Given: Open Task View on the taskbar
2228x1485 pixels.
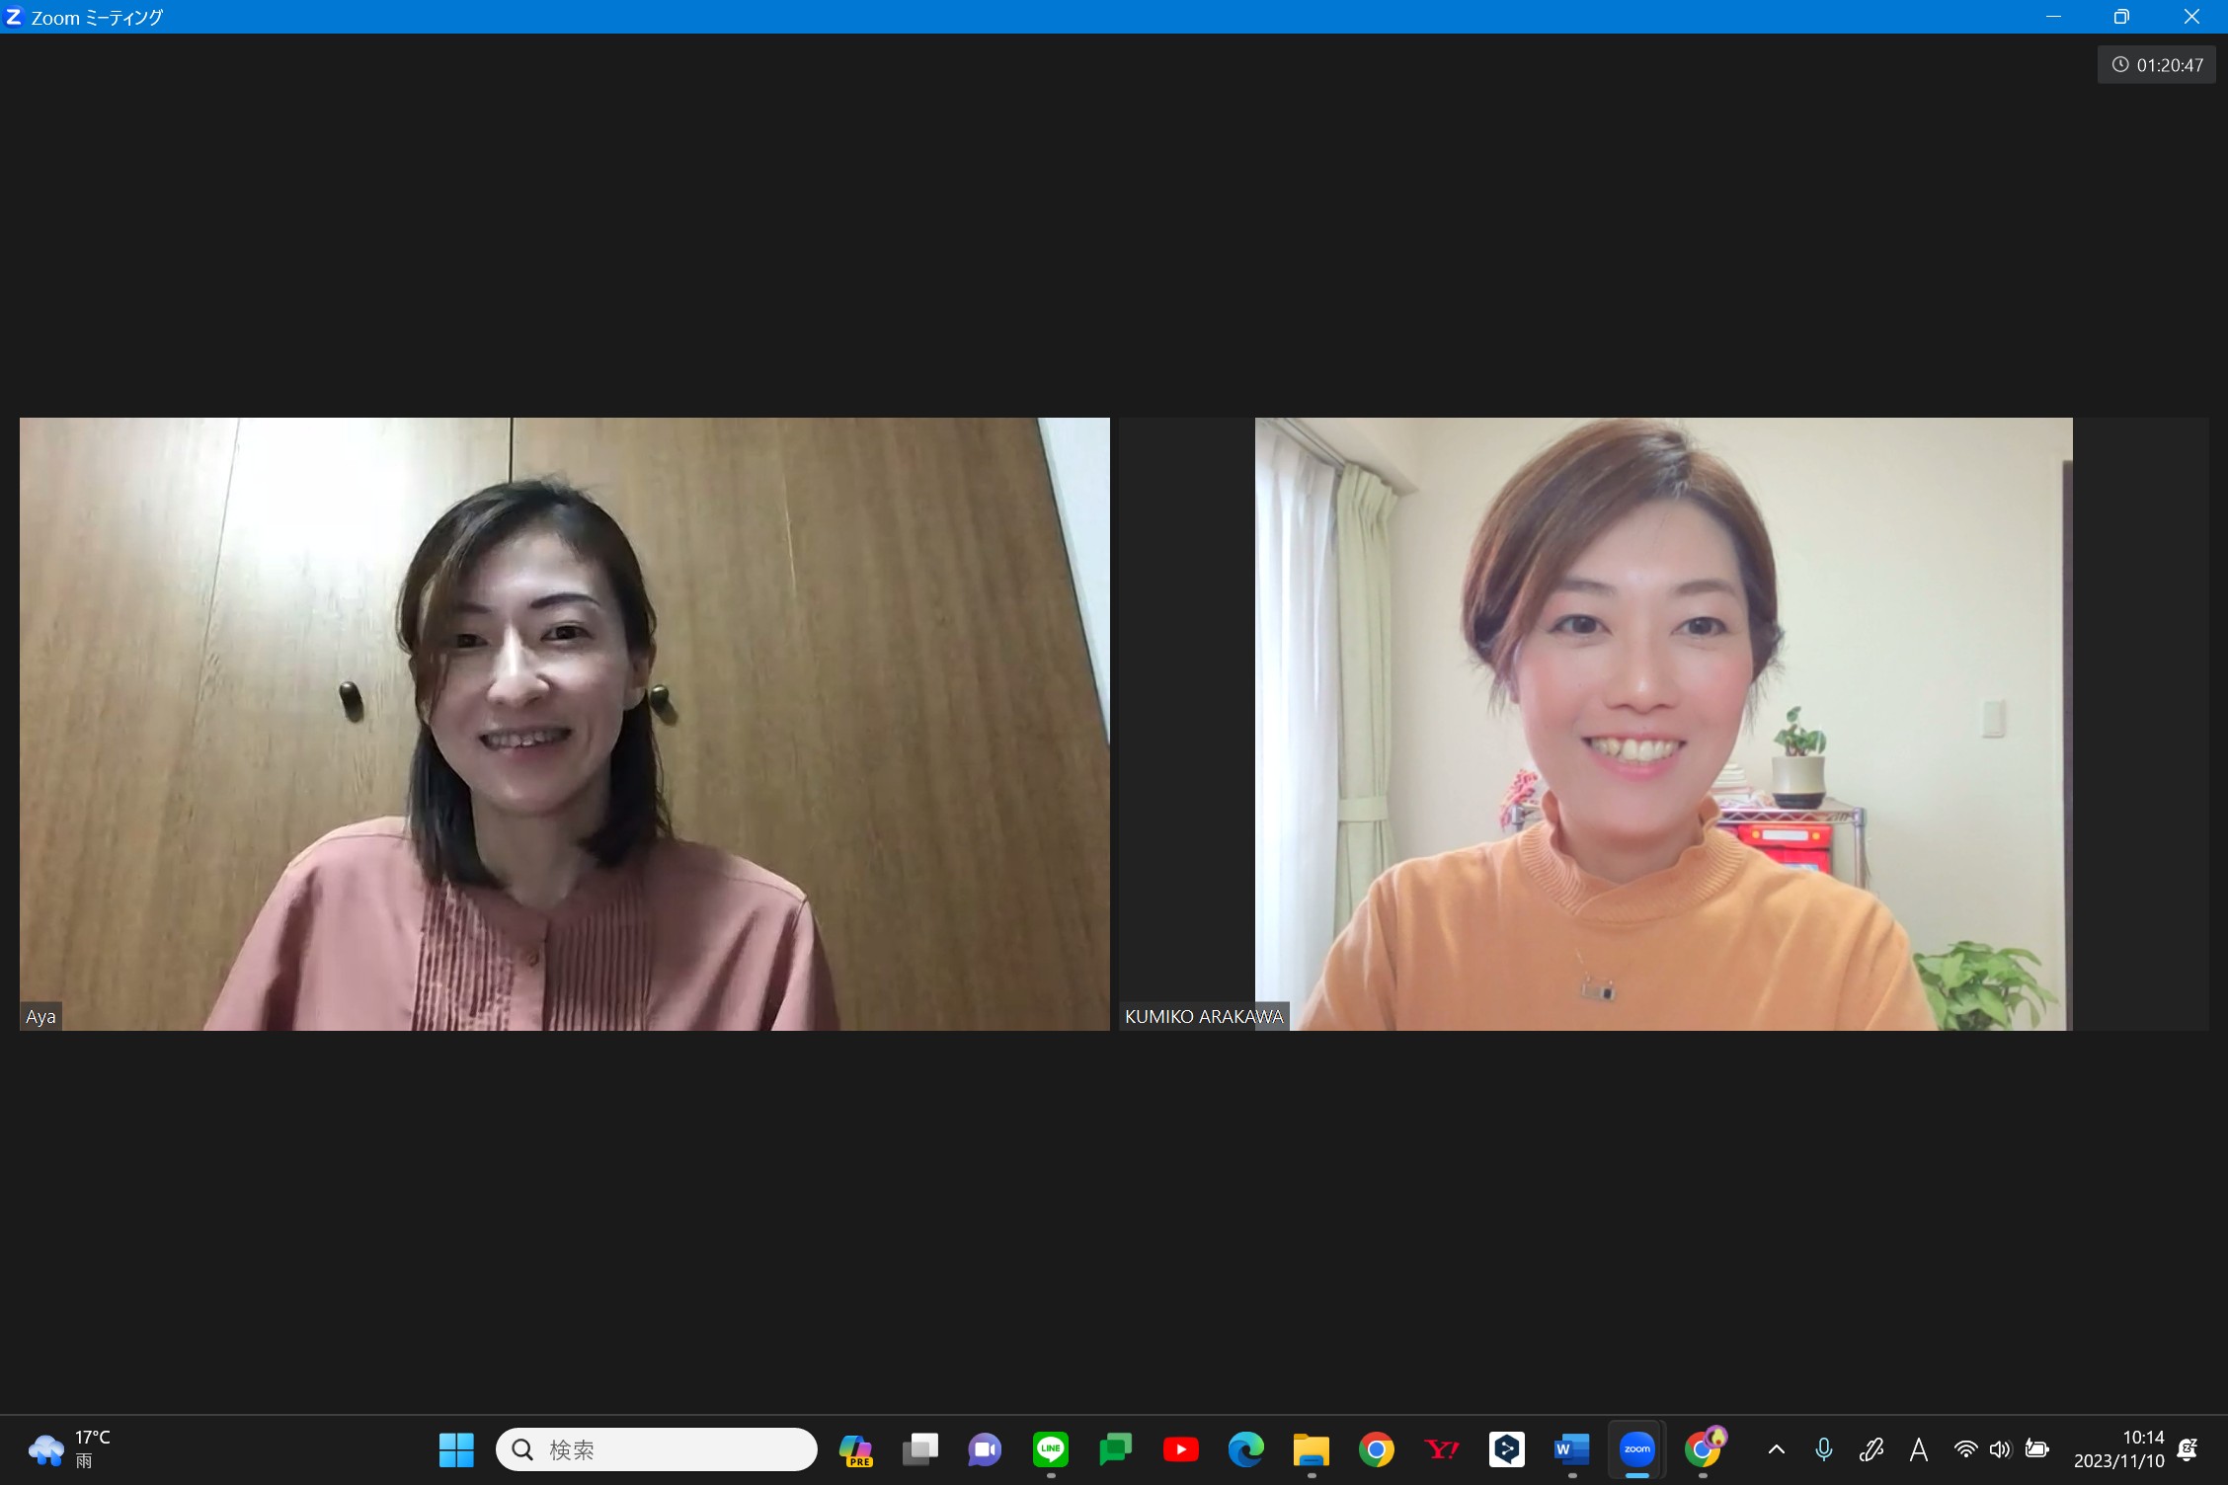Looking at the screenshot, I should [x=920, y=1449].
